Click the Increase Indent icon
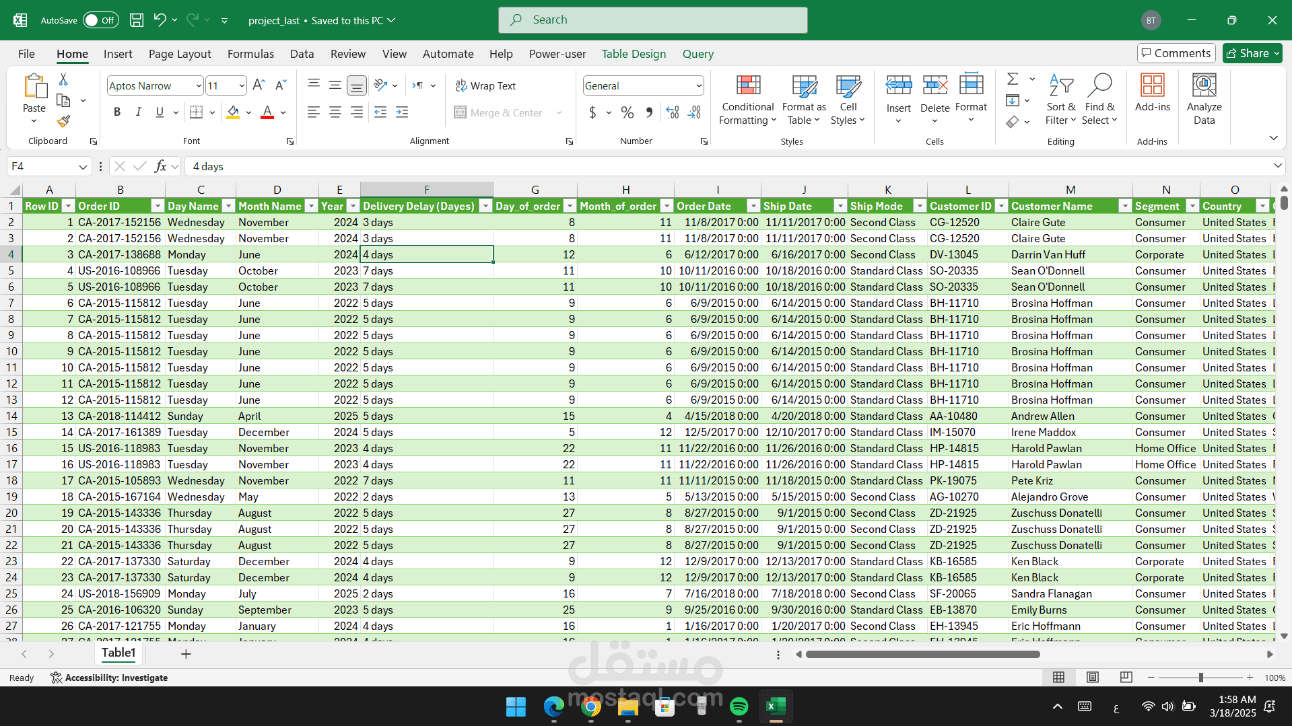 tap(402, 112)
